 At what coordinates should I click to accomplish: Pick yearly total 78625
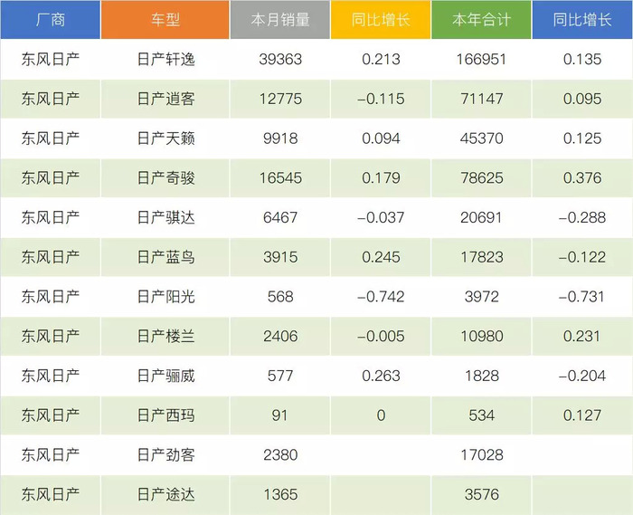point(482,178)
